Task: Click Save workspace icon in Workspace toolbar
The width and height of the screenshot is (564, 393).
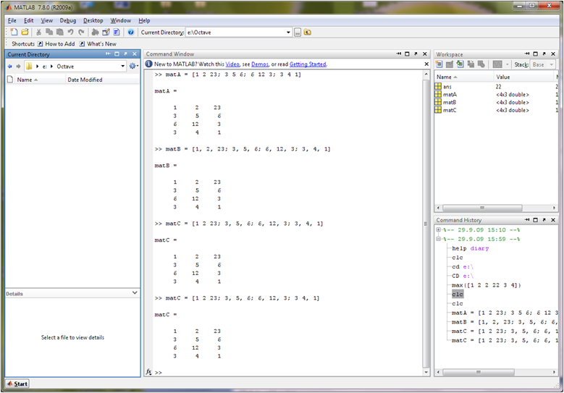Action: 471,64
